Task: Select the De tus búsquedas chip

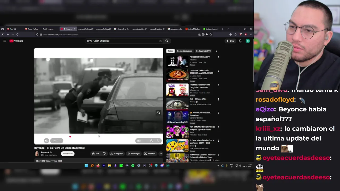Action: click(x=185, y=51)
